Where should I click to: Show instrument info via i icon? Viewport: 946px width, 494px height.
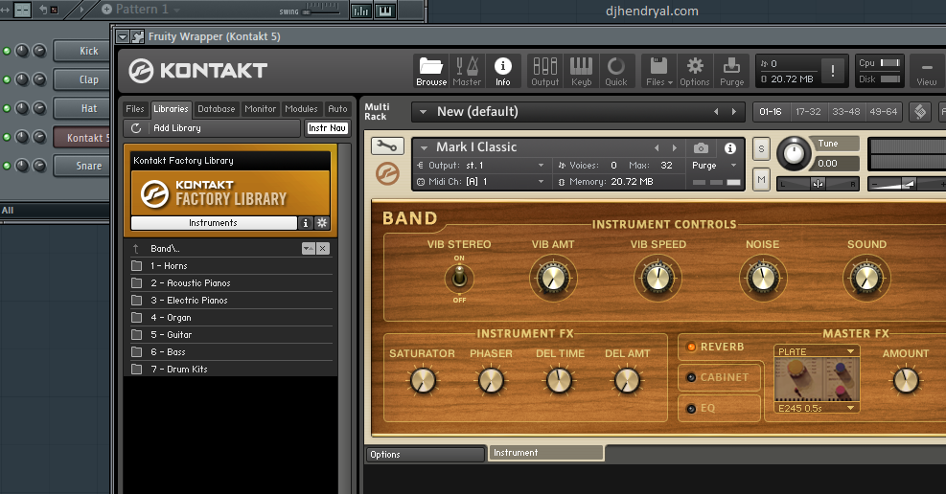(x=730, y=147)
